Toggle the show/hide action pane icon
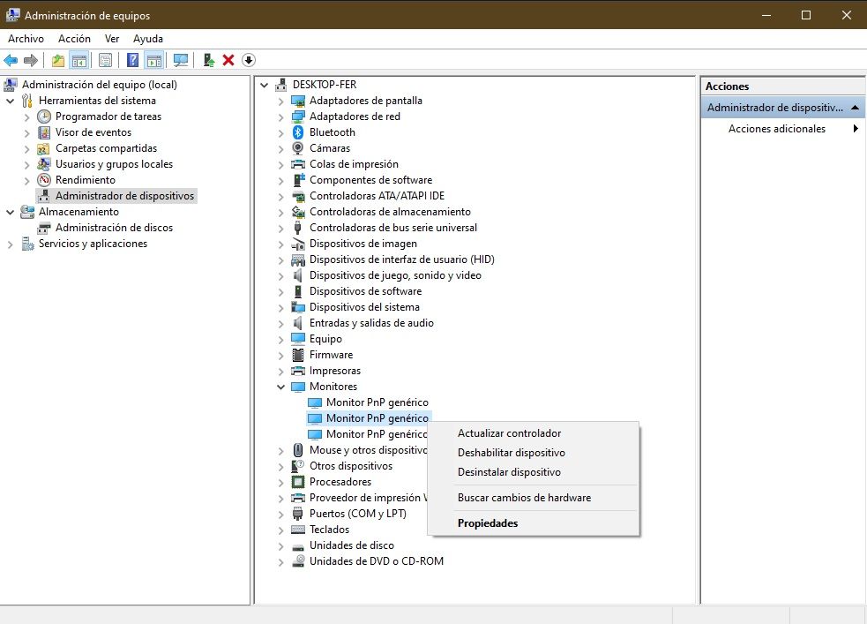The height and width of the screenshot is (624, 867). [x=154, y=60]
